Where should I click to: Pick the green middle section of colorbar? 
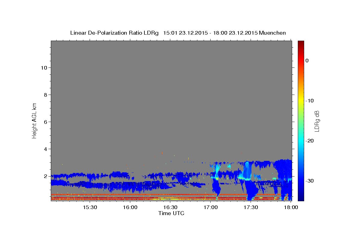click(x=301, y=120)
